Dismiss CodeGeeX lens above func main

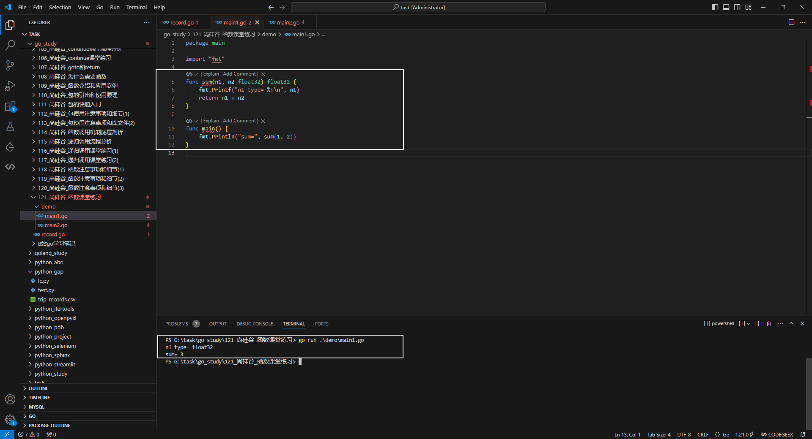tap(263, 121)
